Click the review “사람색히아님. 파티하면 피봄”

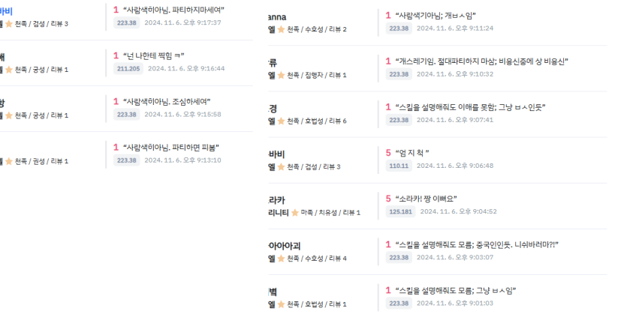pos(172,147)
